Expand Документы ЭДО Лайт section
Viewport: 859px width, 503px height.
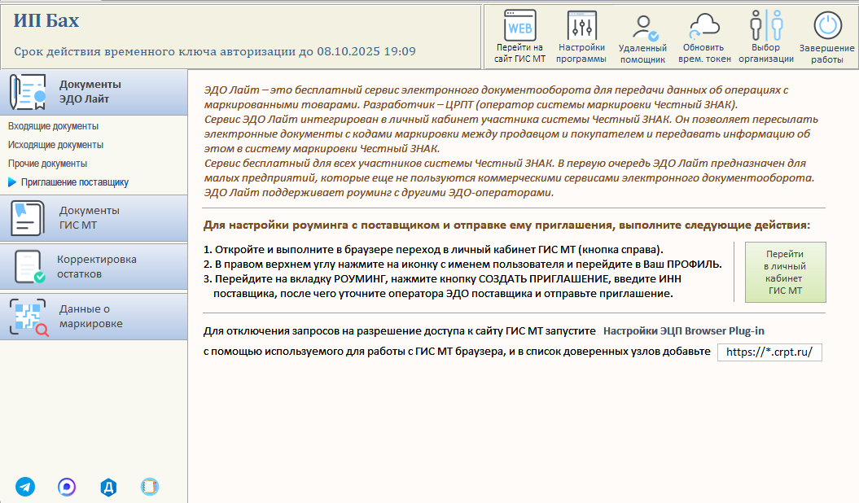94,92
